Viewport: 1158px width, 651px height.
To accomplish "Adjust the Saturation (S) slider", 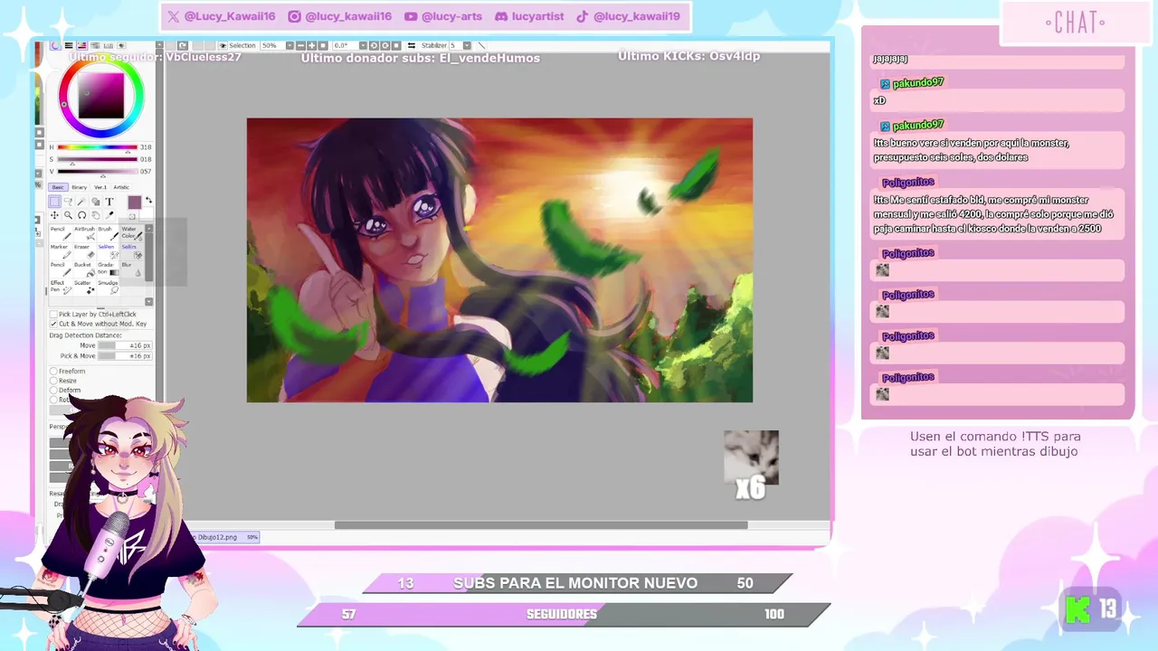I will [x=98, y=159].
